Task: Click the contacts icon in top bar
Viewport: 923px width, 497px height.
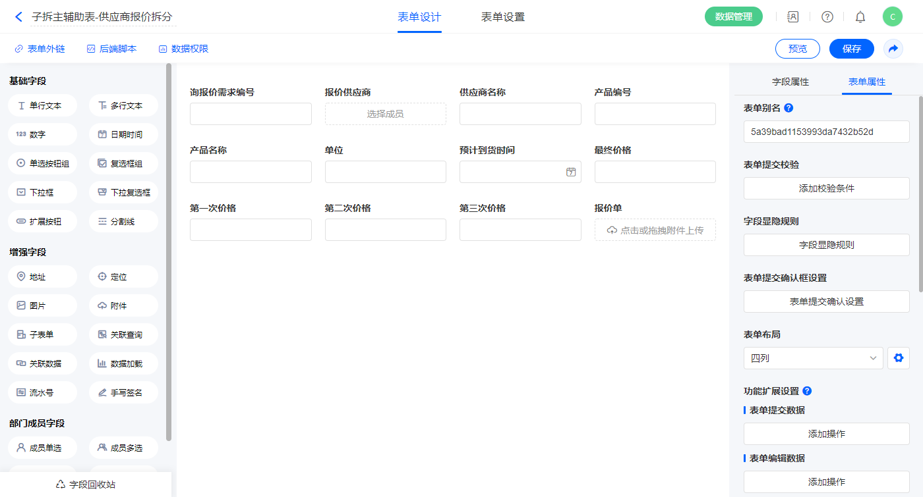Action: [793, 17]
